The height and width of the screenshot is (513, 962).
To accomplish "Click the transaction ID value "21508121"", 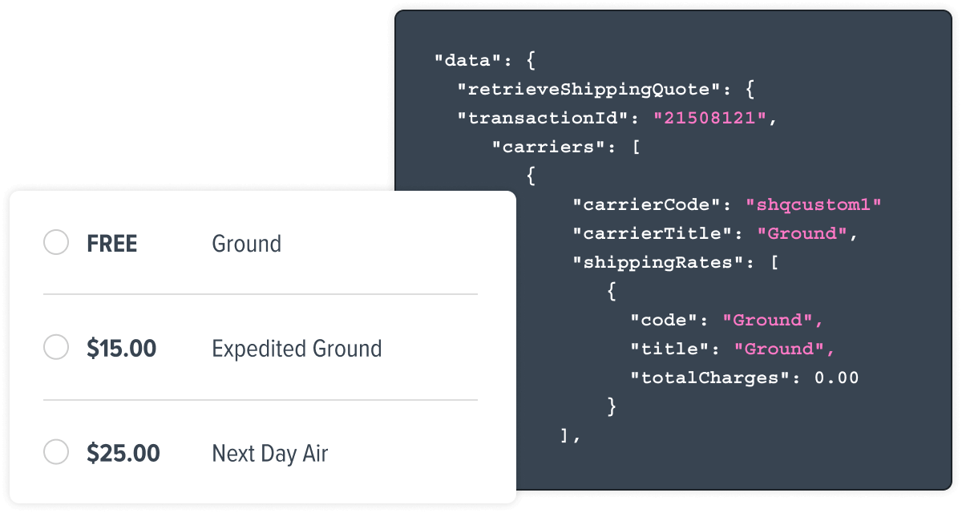I will (710, 118).
